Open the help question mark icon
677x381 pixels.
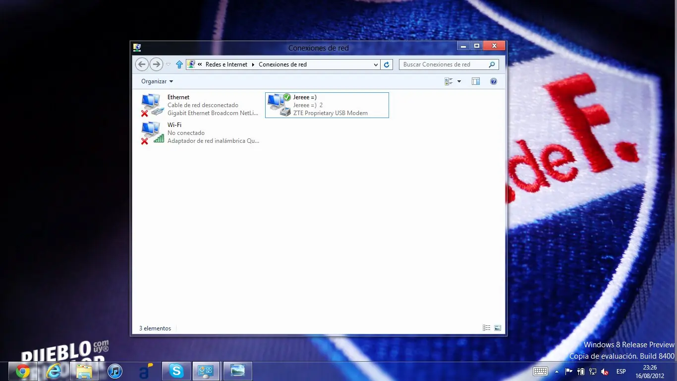click(x=494, y=81)
